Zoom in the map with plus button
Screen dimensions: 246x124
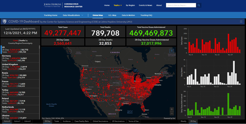click(172, 109)
